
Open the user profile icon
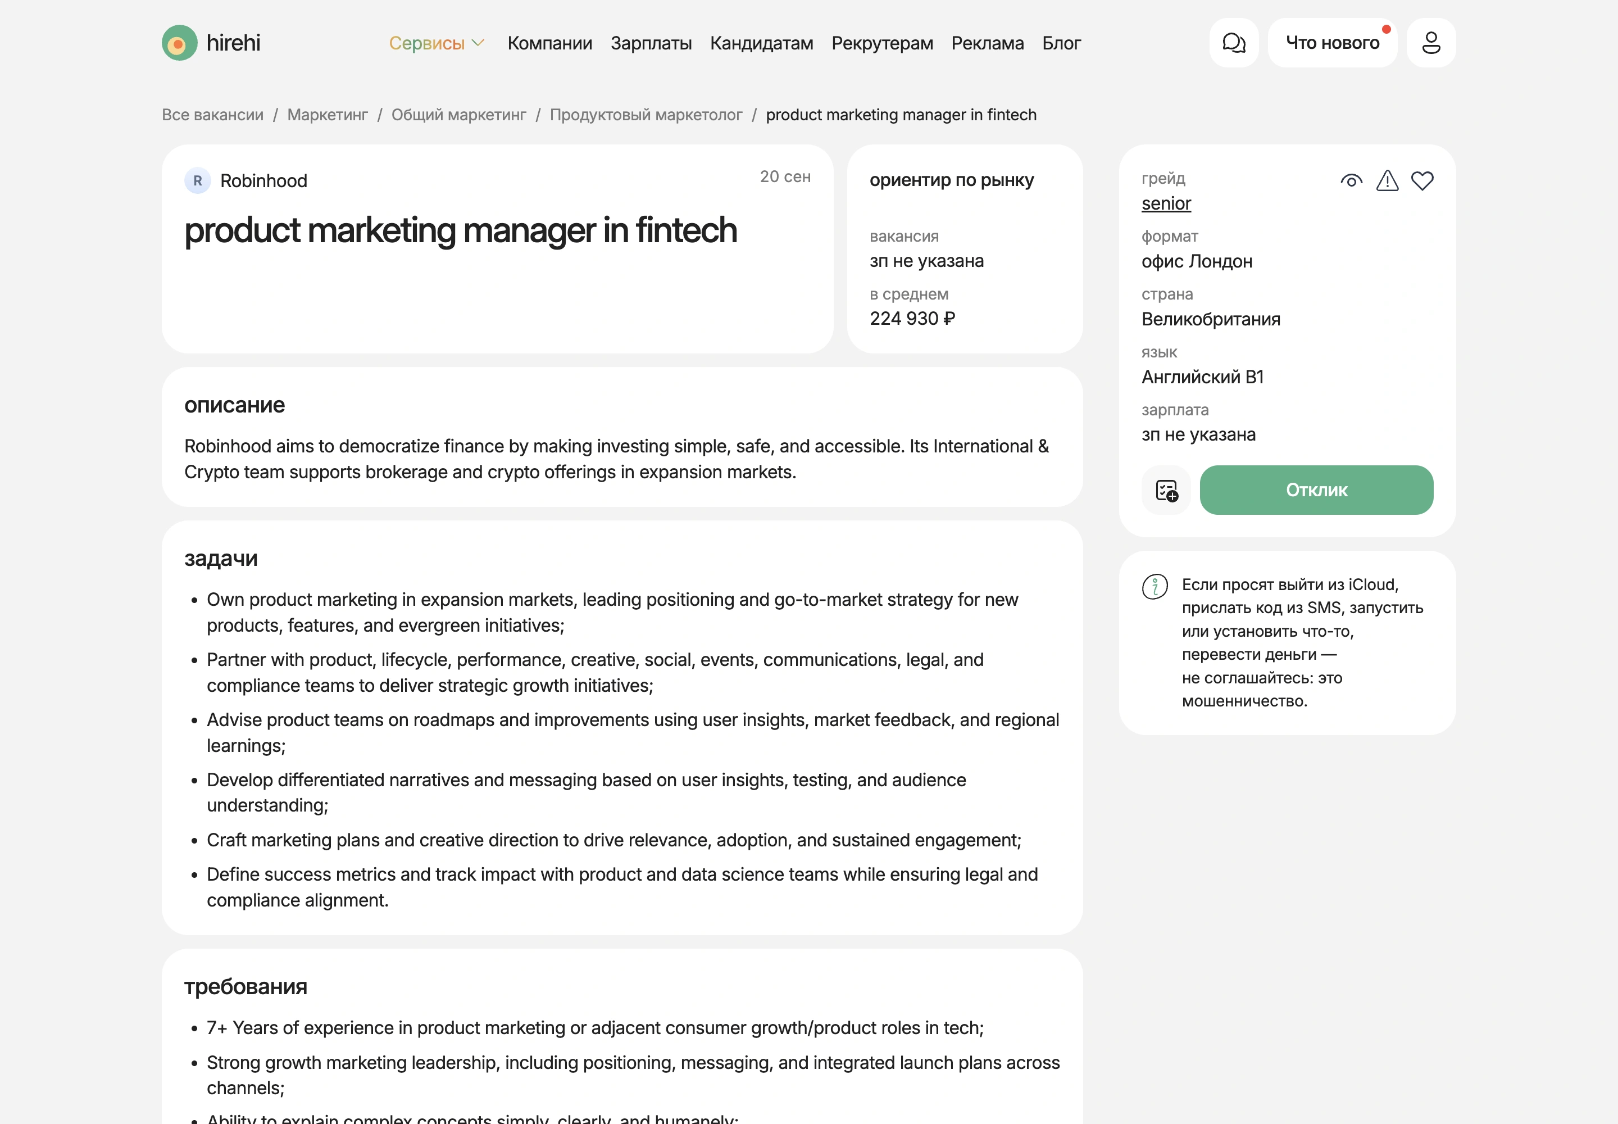(1431, 43)
